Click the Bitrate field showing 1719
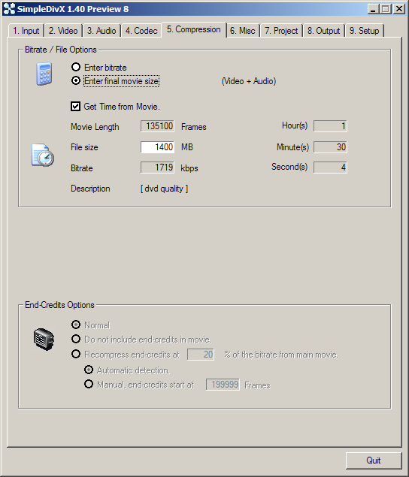The image size is (409, 477). point(157,168)
